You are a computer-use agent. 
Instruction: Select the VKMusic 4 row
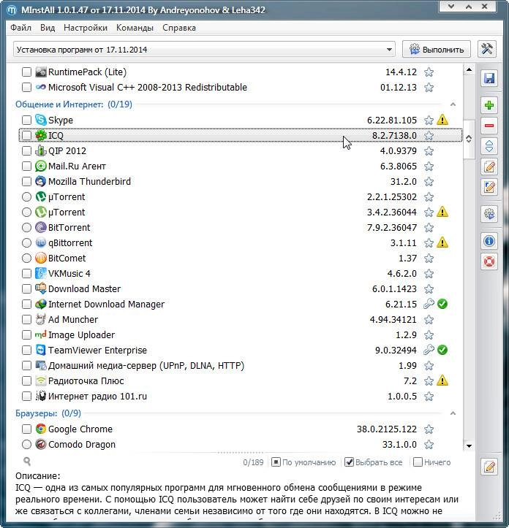(240, 273)
